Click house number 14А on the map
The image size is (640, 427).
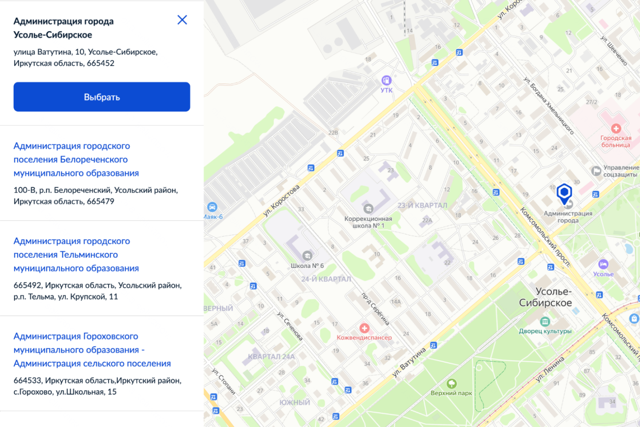coord(396,302)
